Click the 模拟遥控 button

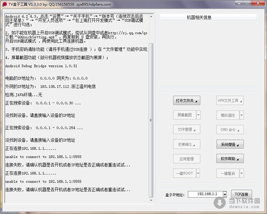pos(227,115)
